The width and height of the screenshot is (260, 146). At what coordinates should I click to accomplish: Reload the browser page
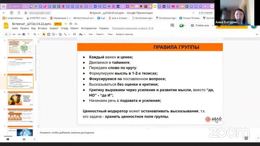[19, 13]
